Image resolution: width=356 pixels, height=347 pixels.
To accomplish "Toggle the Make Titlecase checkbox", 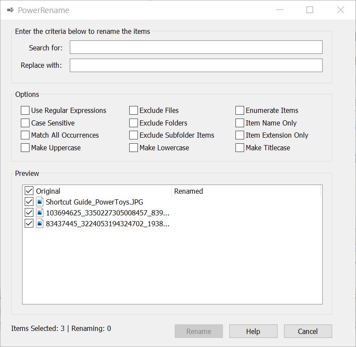I will [x=240, y=148].
